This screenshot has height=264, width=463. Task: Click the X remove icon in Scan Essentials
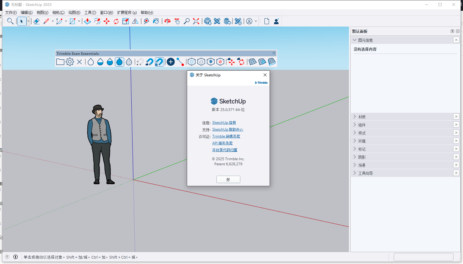pyautogui.click(x=79, y=62)
